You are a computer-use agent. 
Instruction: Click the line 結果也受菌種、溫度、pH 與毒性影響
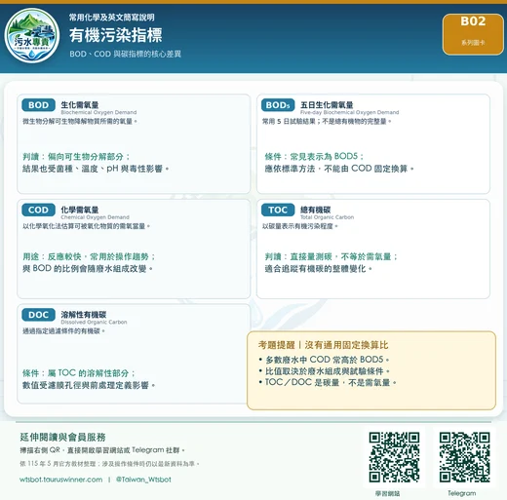click(96, 169)
